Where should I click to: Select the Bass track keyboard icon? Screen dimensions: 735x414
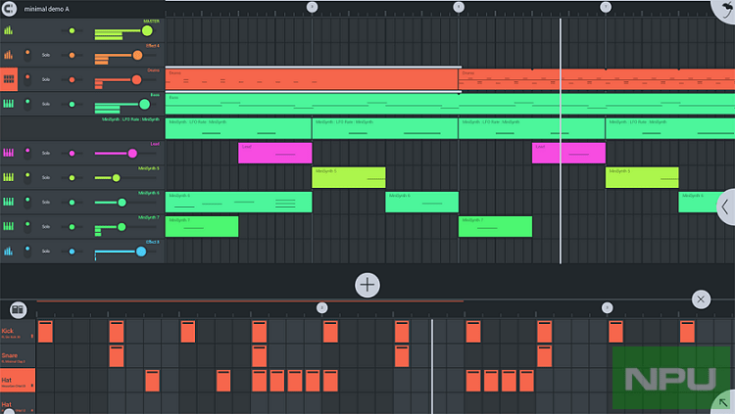9,104
